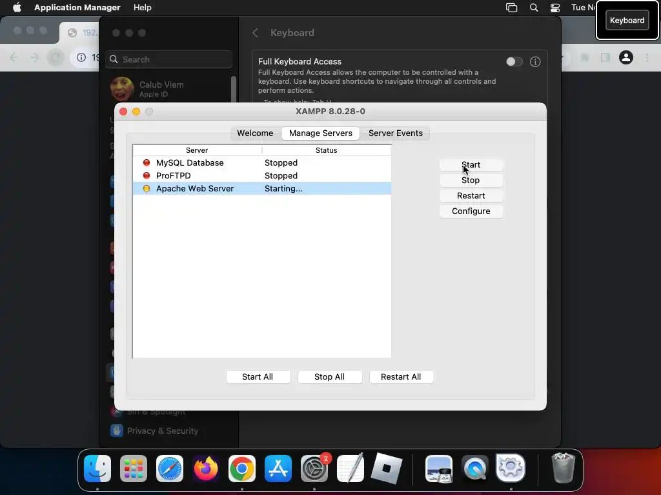661x495 pixels.
Task: Open QuickTime Player in the dock
Action: click(475, 468)
